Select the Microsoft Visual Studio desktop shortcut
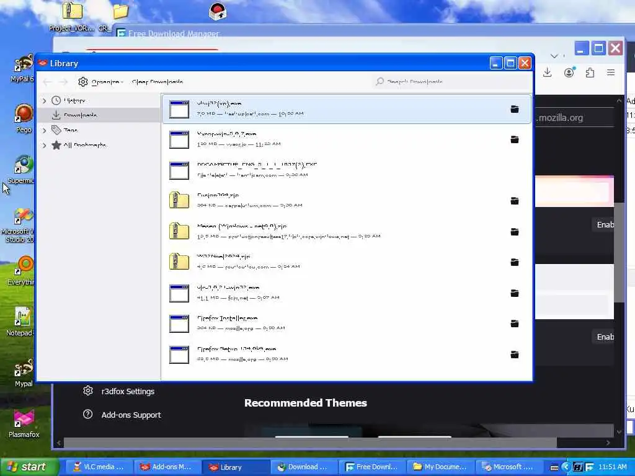Screen dimensions: 635x476 pyautogui.click(x=19, y=226)
